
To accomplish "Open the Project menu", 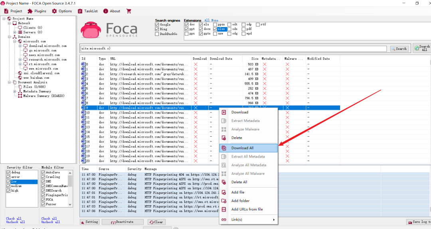I will (13, 11).
